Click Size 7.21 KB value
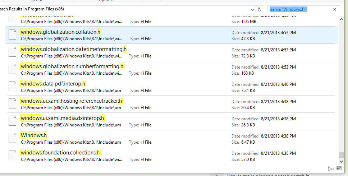 (x=248, y=91)
